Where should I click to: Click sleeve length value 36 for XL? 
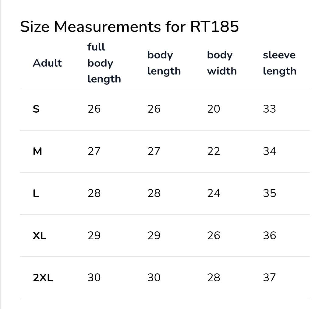[269, 236]
